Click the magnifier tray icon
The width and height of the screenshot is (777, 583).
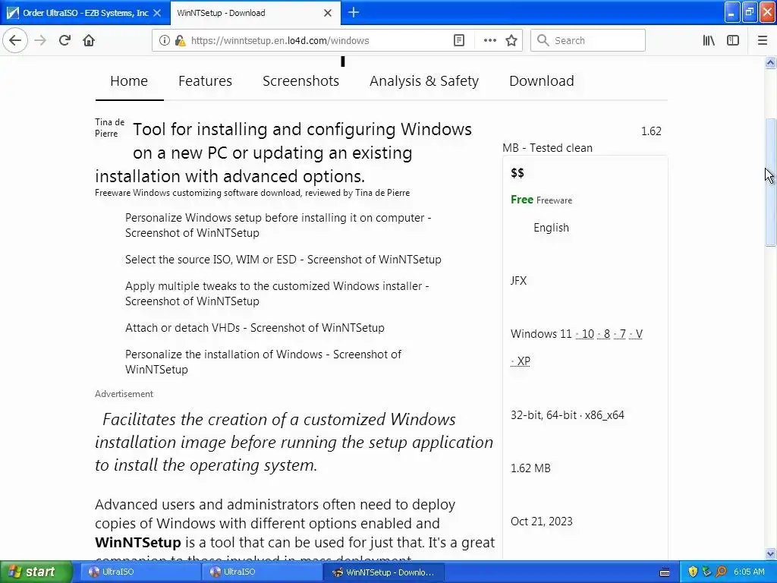coord(721,572)
